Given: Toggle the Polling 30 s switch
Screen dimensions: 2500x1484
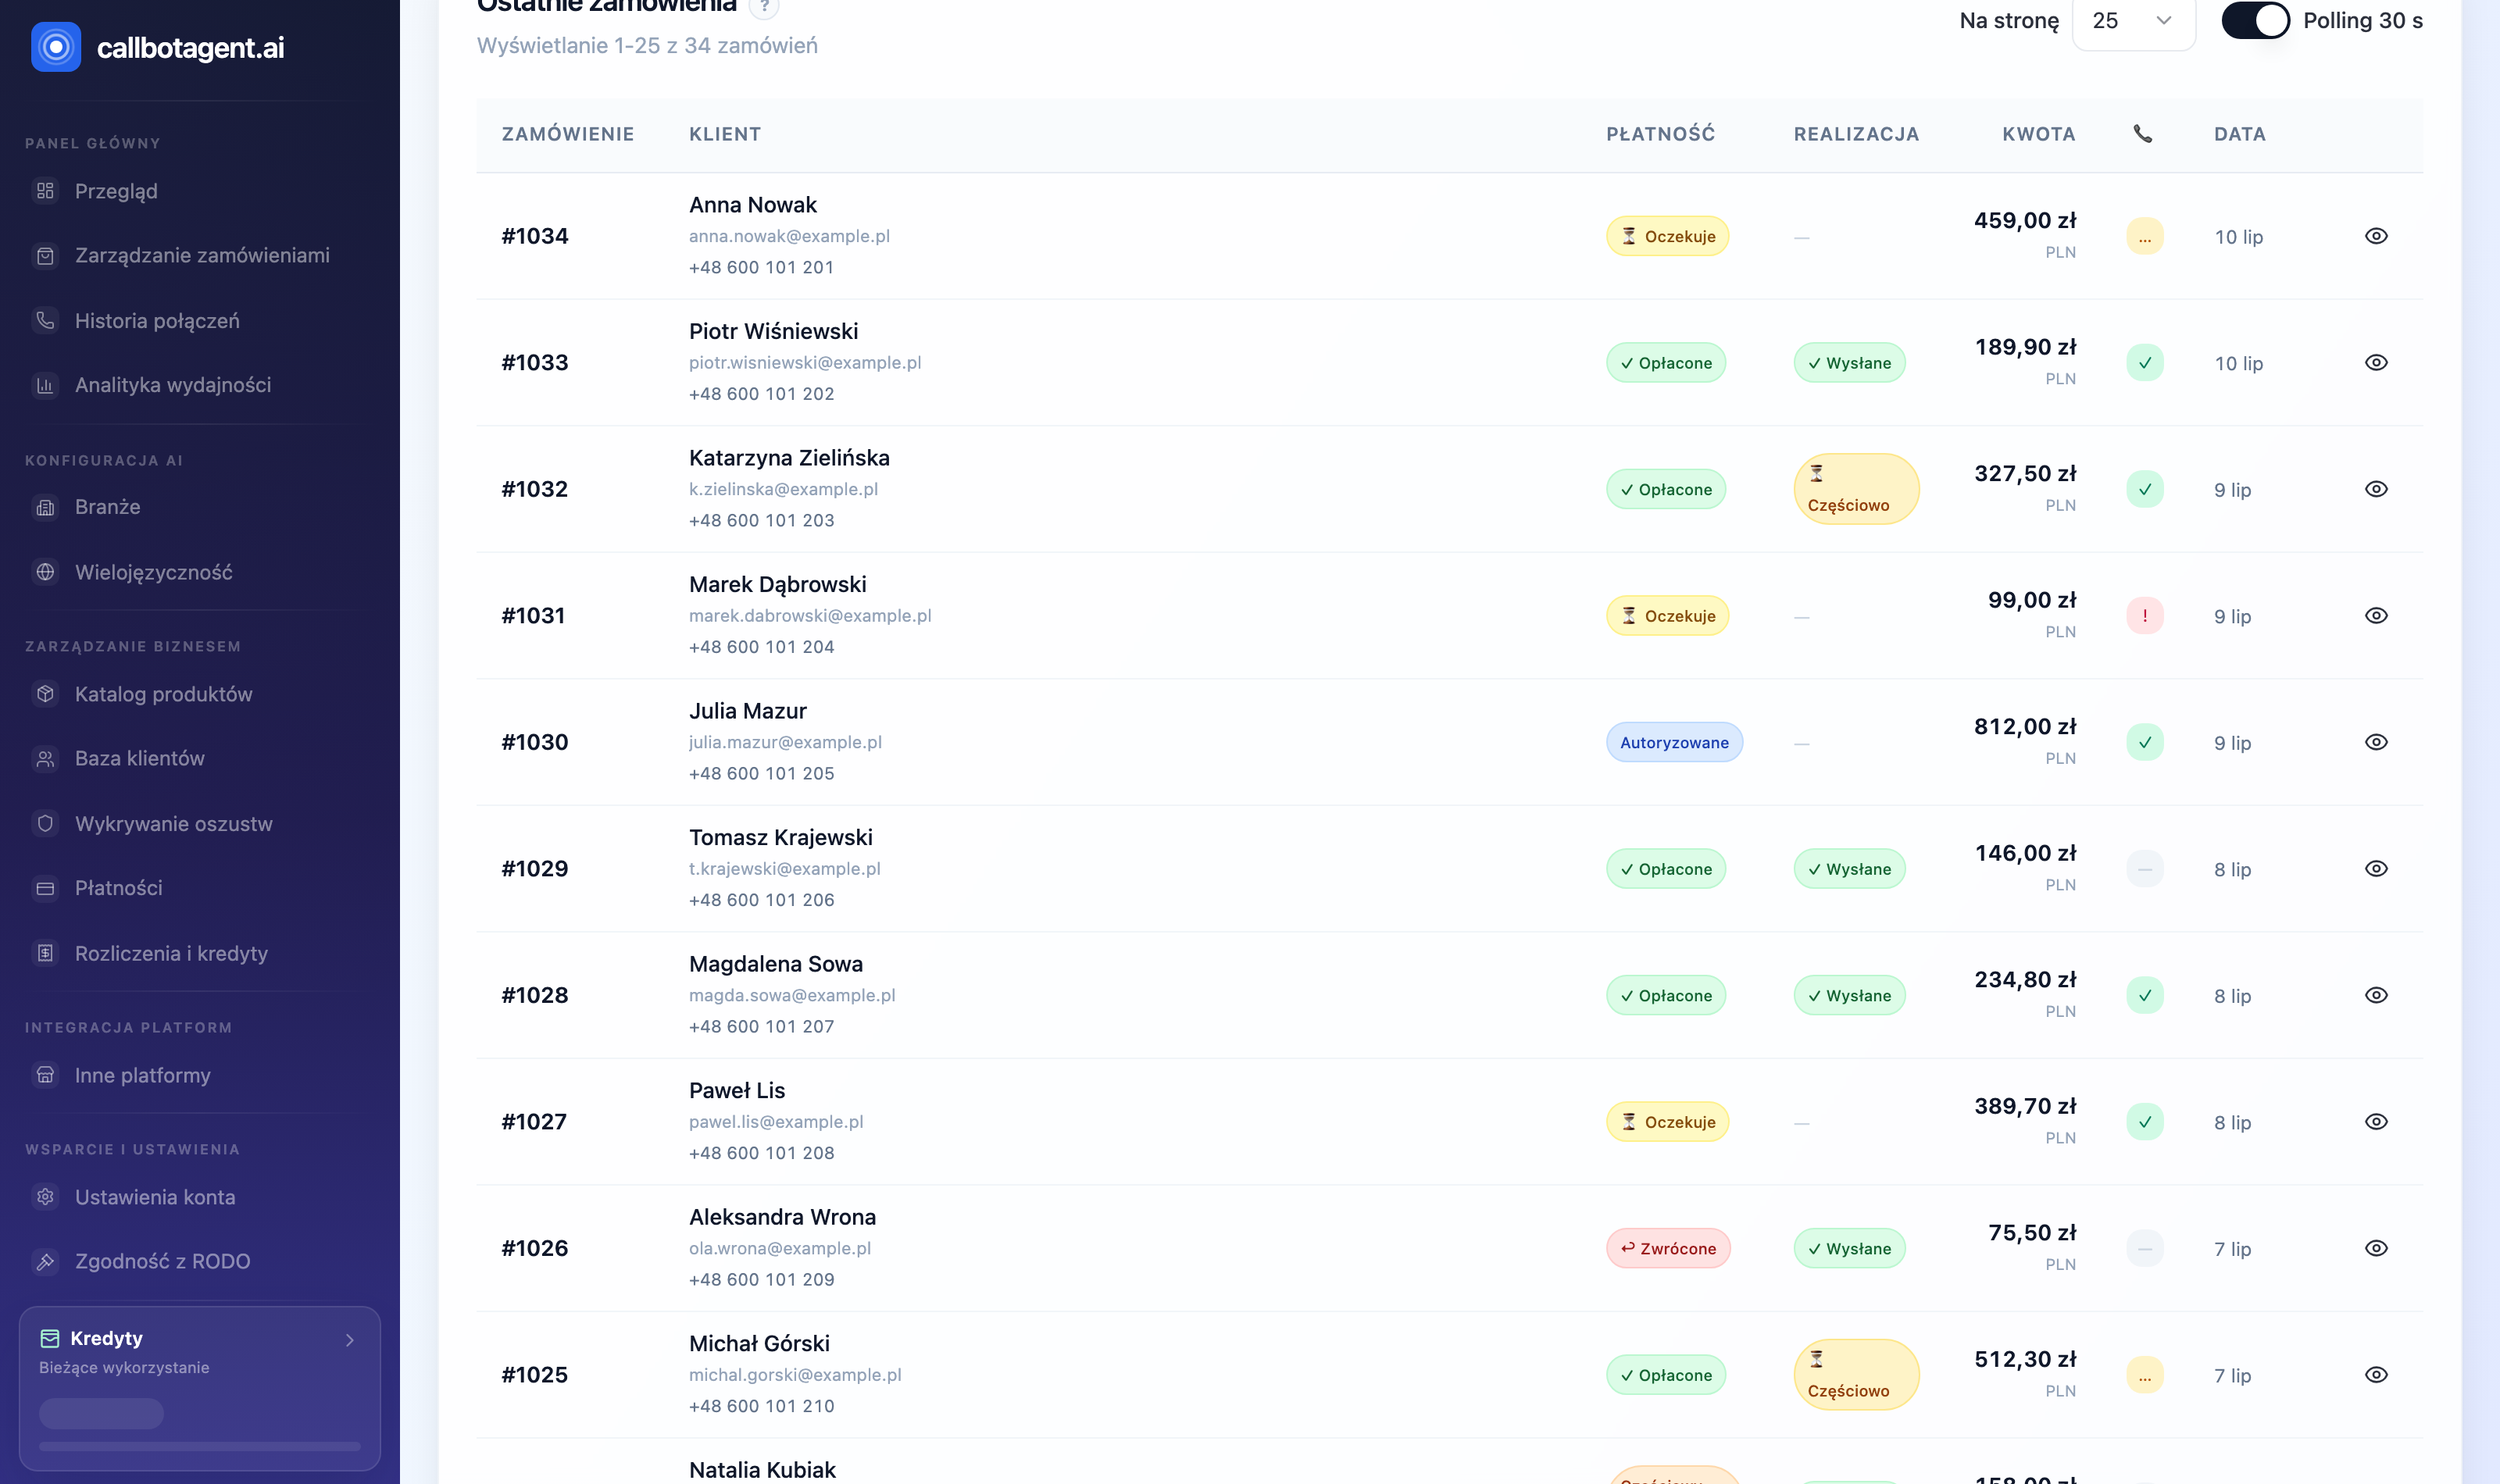Looking at the screenshot, I should coord(2255,21).
